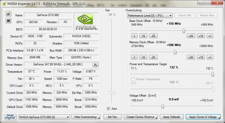
Task: Click the fan Speed value 1260 rpm
Action: pos(62,78)
